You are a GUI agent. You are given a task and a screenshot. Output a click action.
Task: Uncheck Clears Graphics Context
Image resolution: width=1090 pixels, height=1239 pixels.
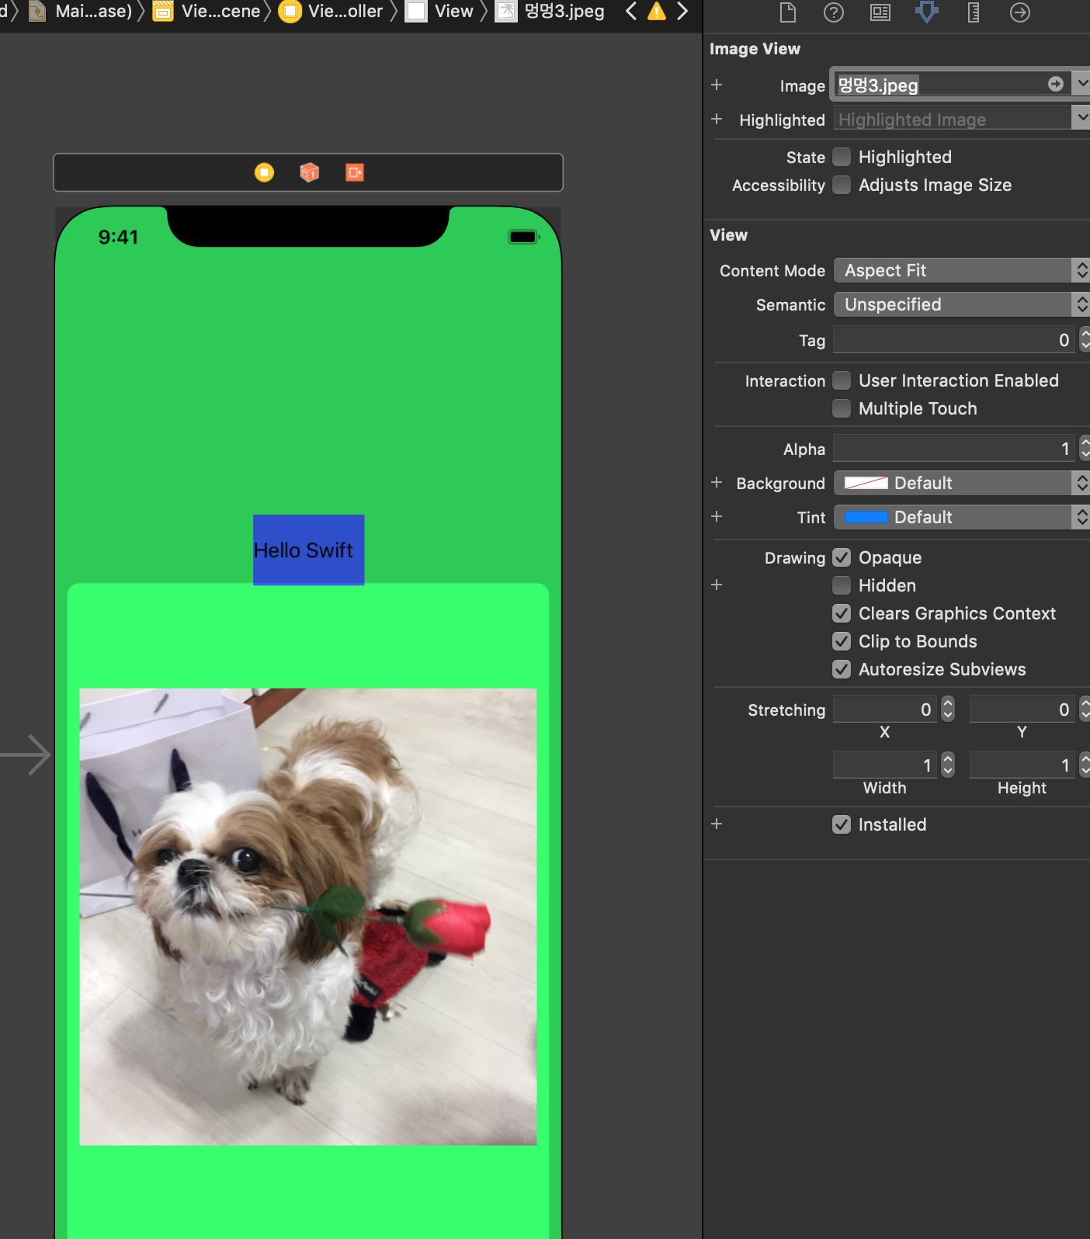click(x=842, y=613)
